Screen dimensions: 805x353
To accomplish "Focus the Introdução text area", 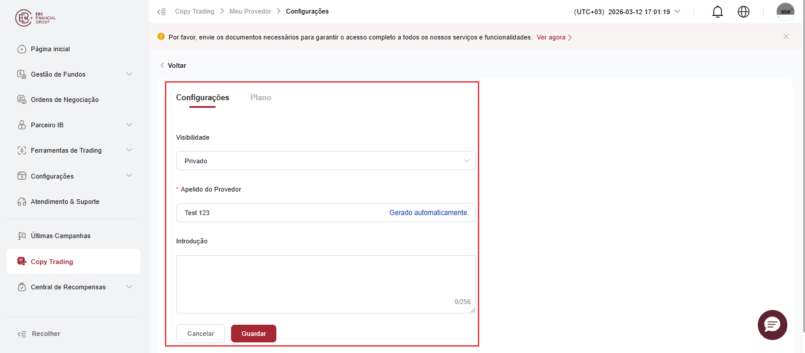I will [326, 284].
